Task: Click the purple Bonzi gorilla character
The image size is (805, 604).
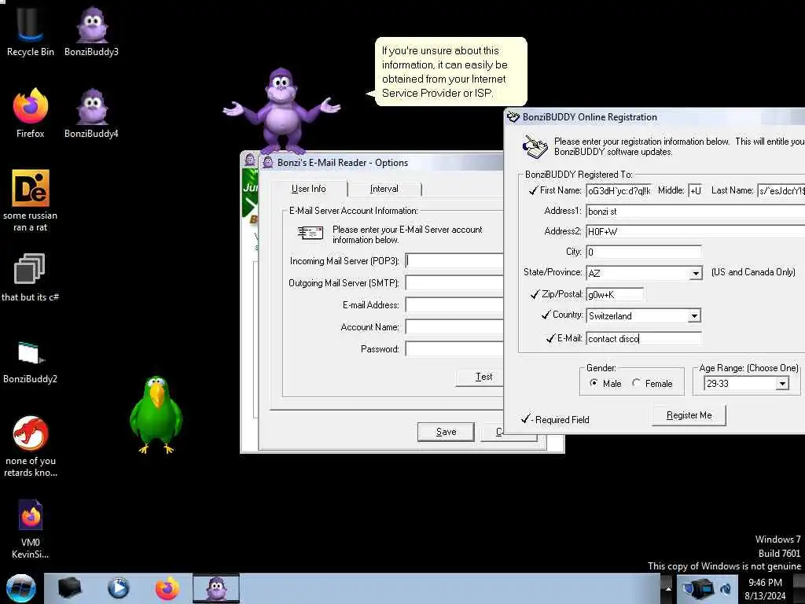Action: (x=281, y=110)
